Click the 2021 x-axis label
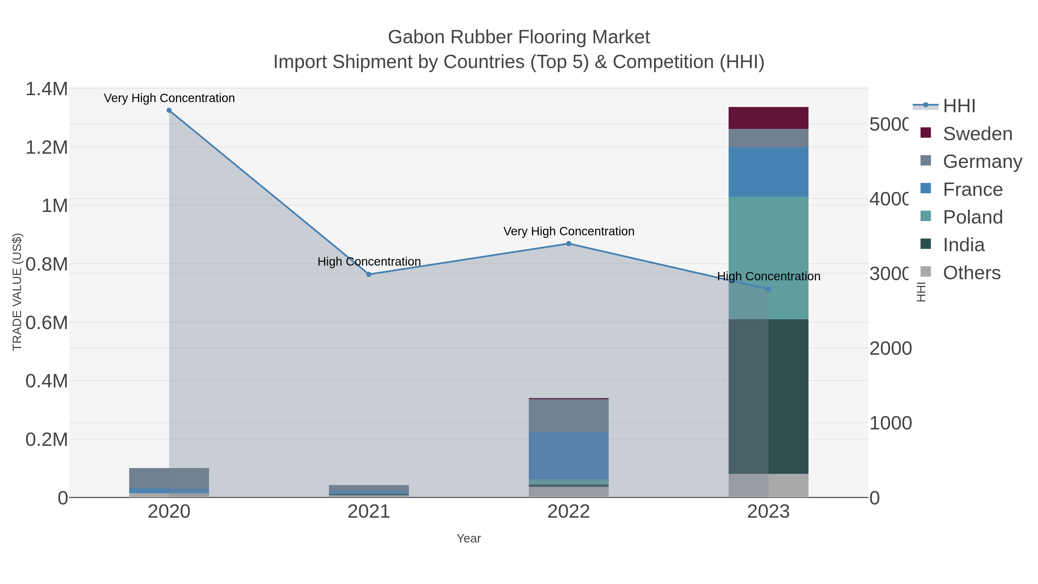1038x584 pixels. coord(369,512)
